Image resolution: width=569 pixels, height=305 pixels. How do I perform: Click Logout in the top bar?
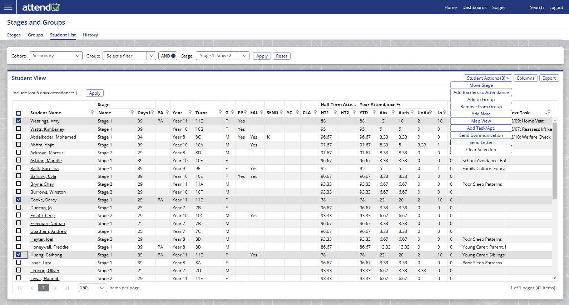(x=556, y=7)
